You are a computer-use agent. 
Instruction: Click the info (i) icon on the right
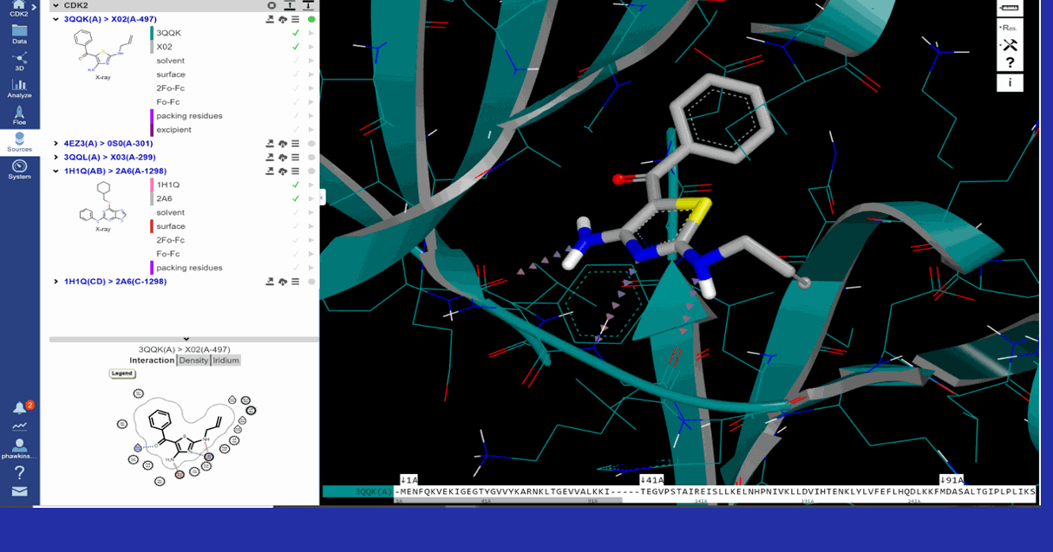click(x=1010, y=82)
